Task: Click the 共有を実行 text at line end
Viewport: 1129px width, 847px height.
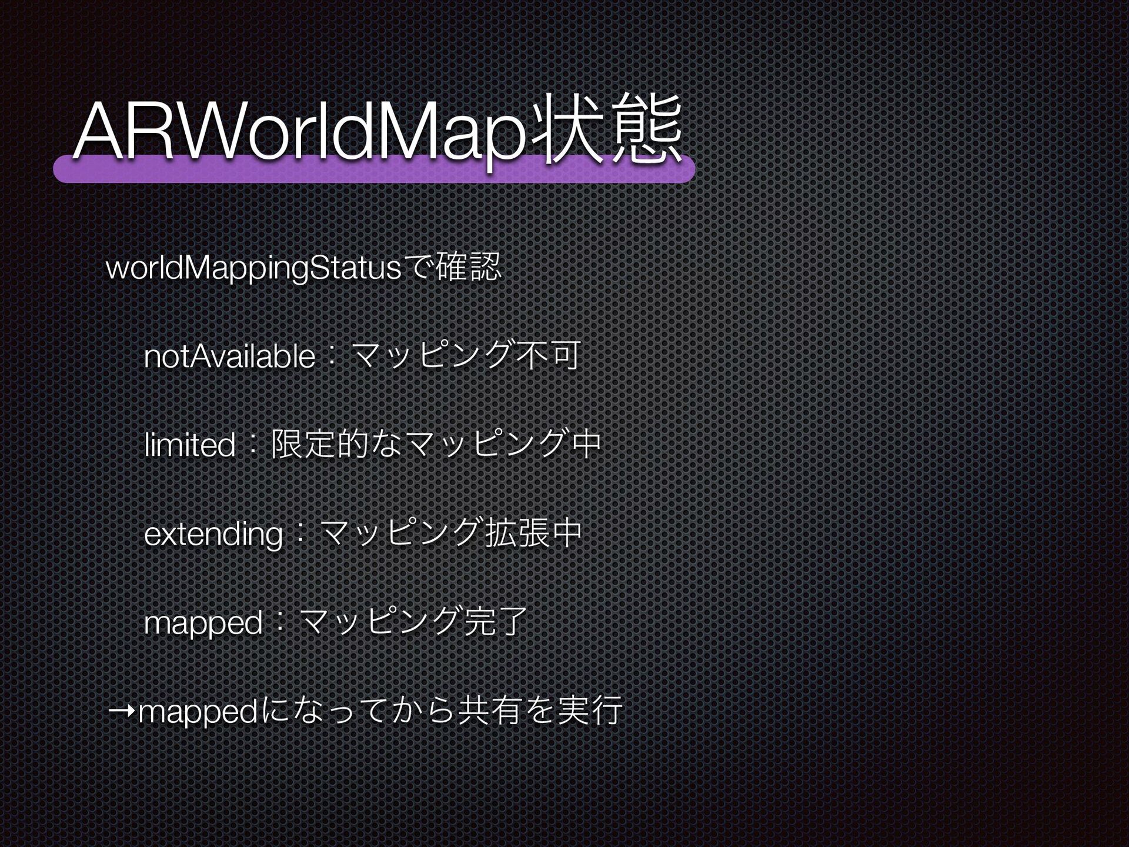Action: (x=540, y=711)
